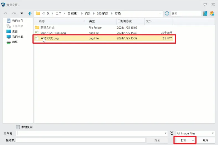Click 2024内务 in the breadcrumb path
The width and height of the screenshot is (218, 145).
pyautogui.click(x=102, y=13)
